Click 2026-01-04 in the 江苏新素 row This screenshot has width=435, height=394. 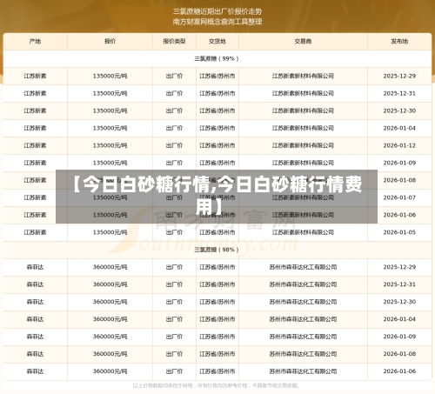tap(399, 128)
